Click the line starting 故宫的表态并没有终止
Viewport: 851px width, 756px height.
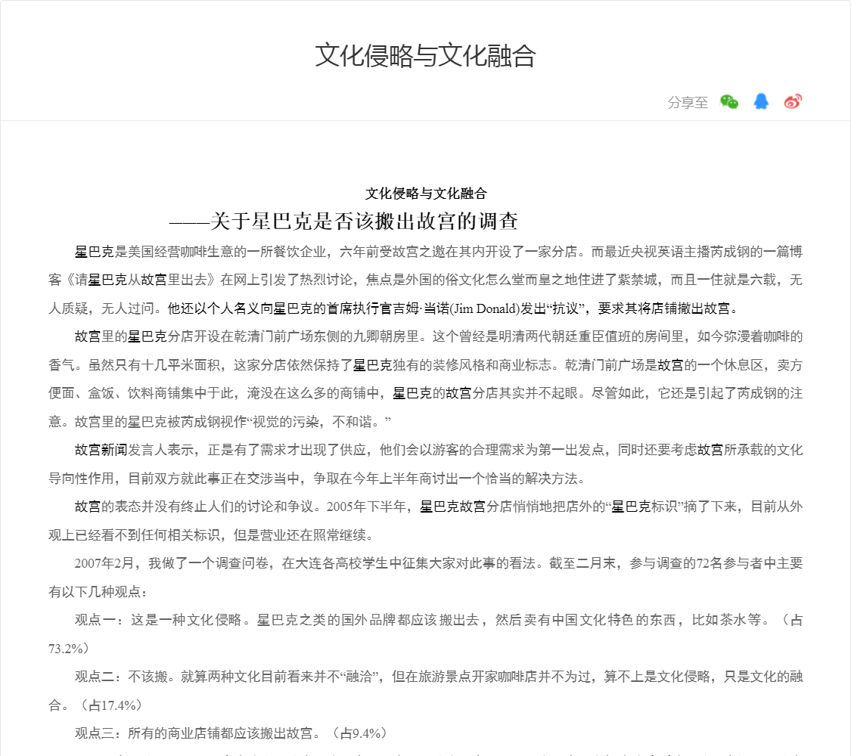pyautogui.click(x=439, y=507)
